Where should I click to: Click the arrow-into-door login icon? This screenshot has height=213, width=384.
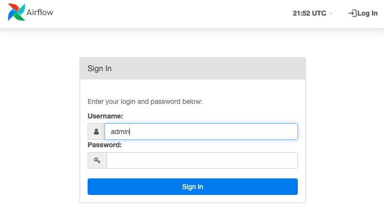point(352,13)
